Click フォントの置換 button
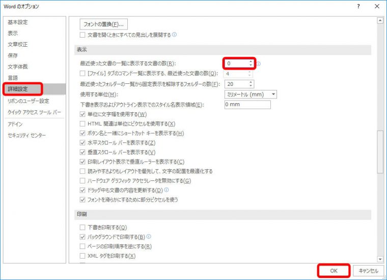Image resolution: width=387 pixels, height=280 pixels. click(104, 24)
